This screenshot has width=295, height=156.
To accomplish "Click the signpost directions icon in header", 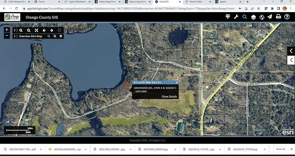I will click(x=228, y=17).
